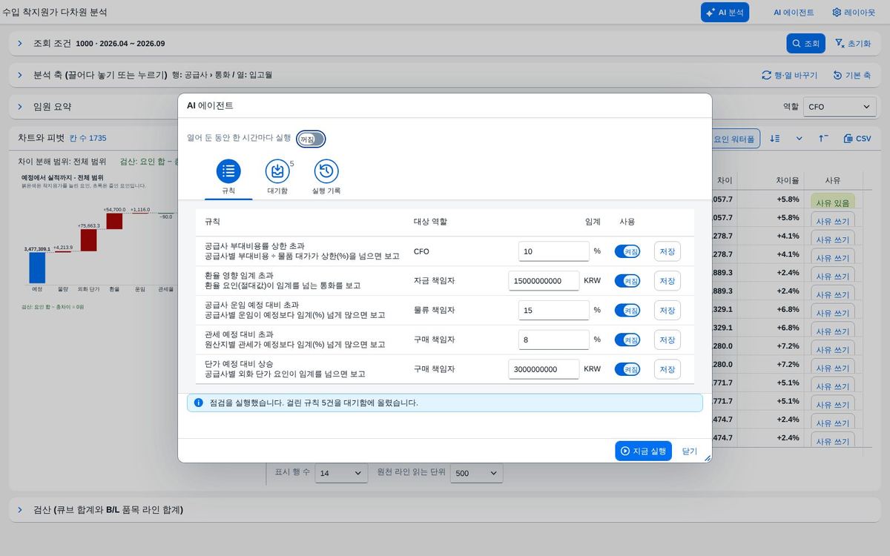Click the 사유 column header
The height and width of the screenshot is (556, 890).
tap(832, 180)
